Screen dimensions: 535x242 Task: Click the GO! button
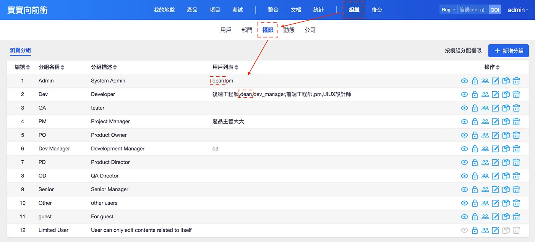click(x=495, y=10)
